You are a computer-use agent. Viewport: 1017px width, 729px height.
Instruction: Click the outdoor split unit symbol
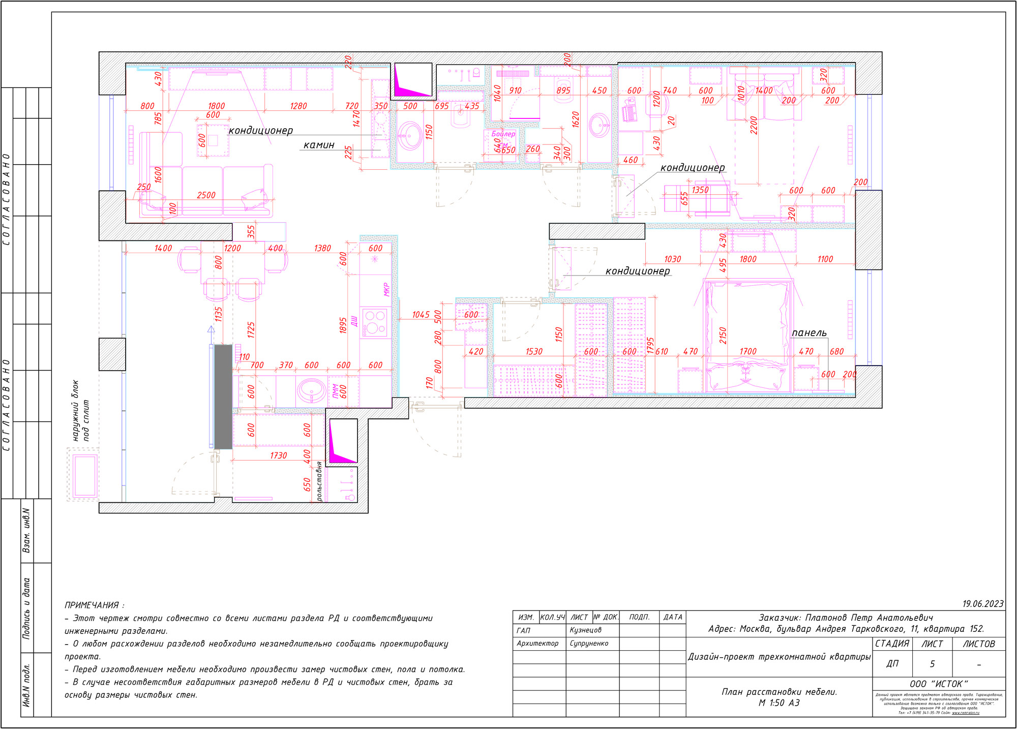(84, 476)
